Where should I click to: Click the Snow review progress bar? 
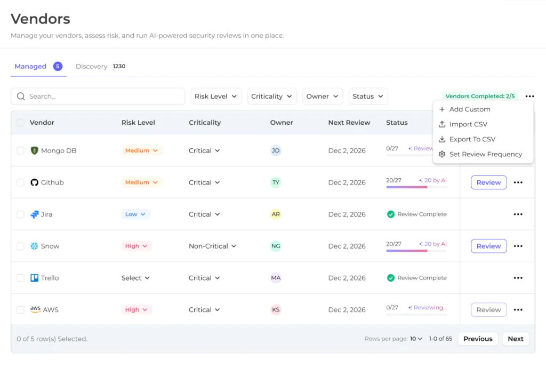click(x=416, y=251)
